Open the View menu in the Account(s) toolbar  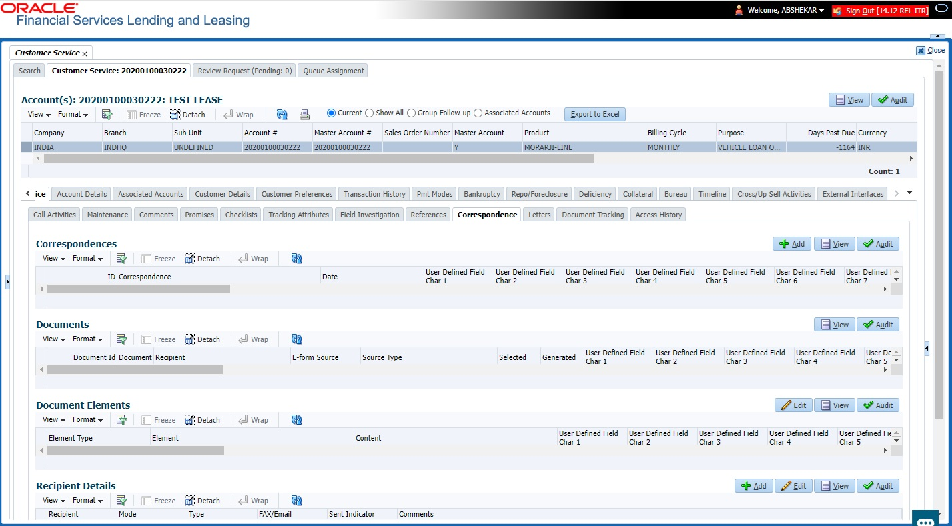click(x=39, y=114)
